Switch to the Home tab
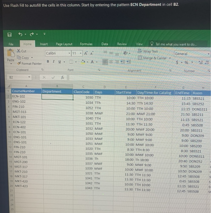This screenshot has height=213, width=211. [27, 44]
